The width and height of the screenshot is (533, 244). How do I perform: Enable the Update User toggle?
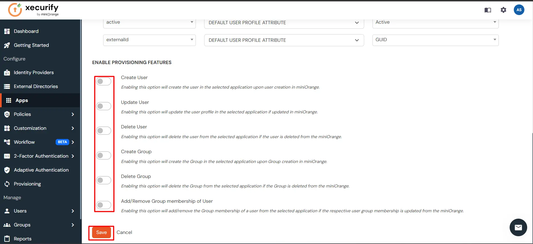(x=103, y=106)
